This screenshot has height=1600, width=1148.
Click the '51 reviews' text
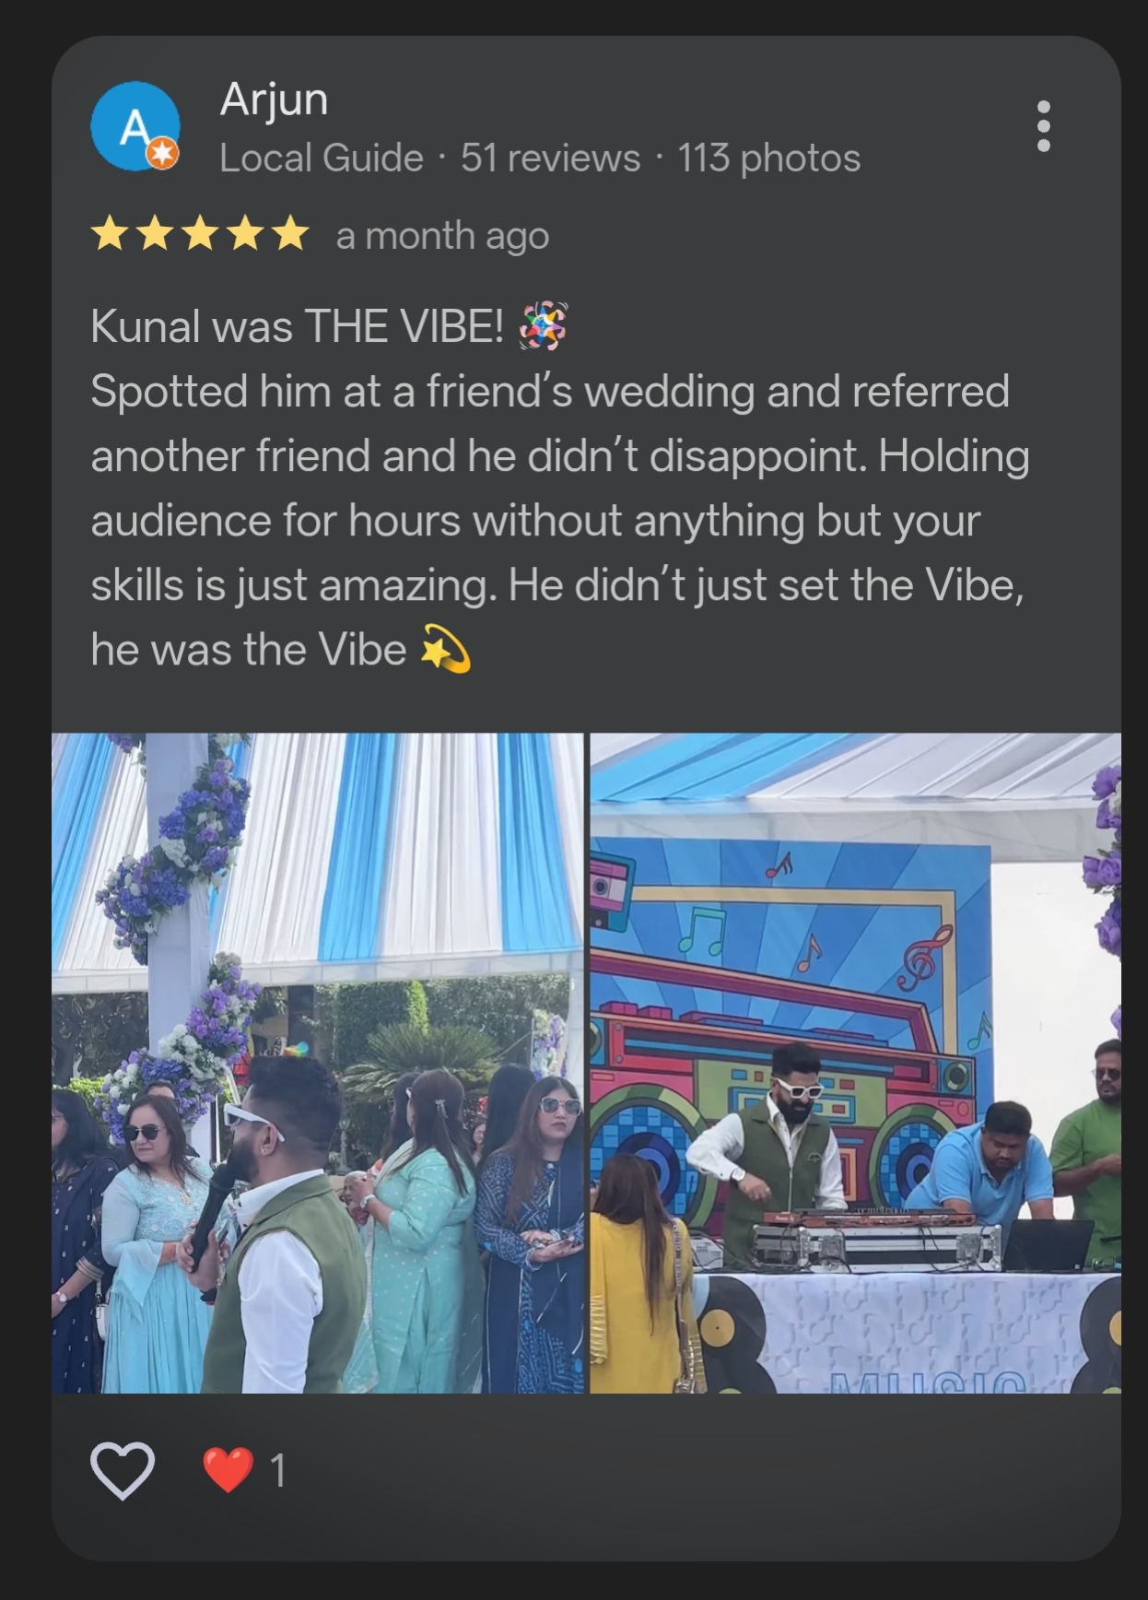click(550, 159)
